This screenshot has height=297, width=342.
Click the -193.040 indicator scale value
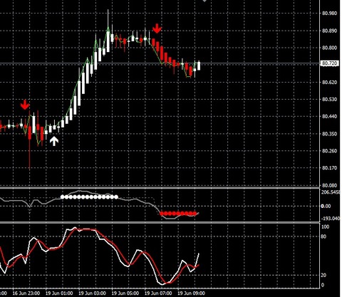tap(331, 219)
